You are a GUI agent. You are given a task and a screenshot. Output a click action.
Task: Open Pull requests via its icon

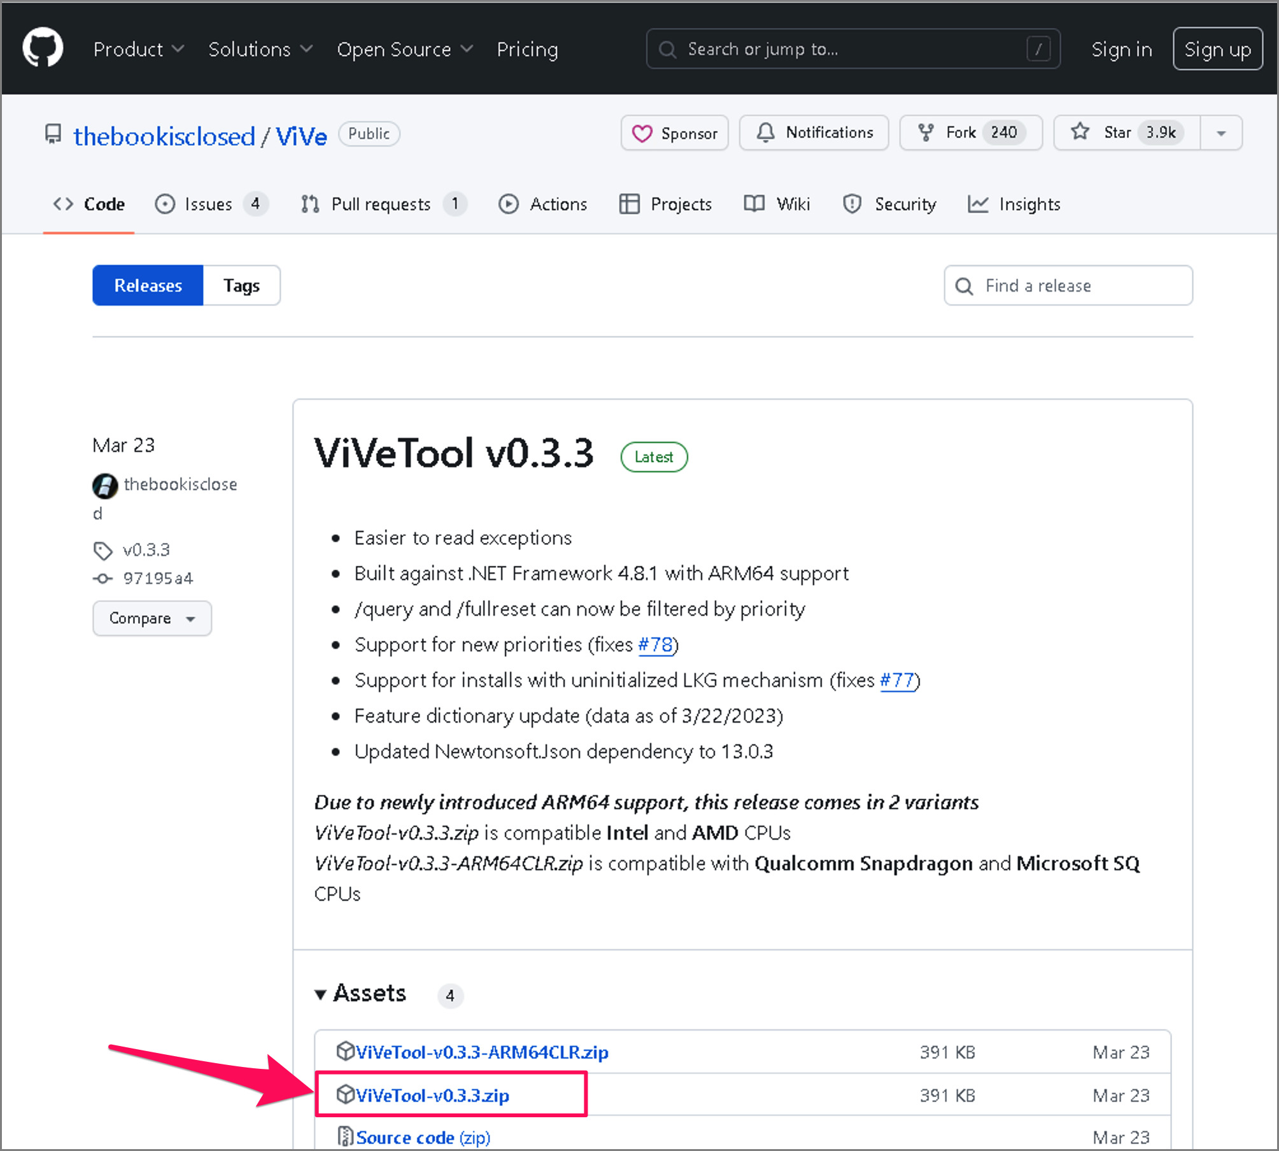tap(310, 204)
